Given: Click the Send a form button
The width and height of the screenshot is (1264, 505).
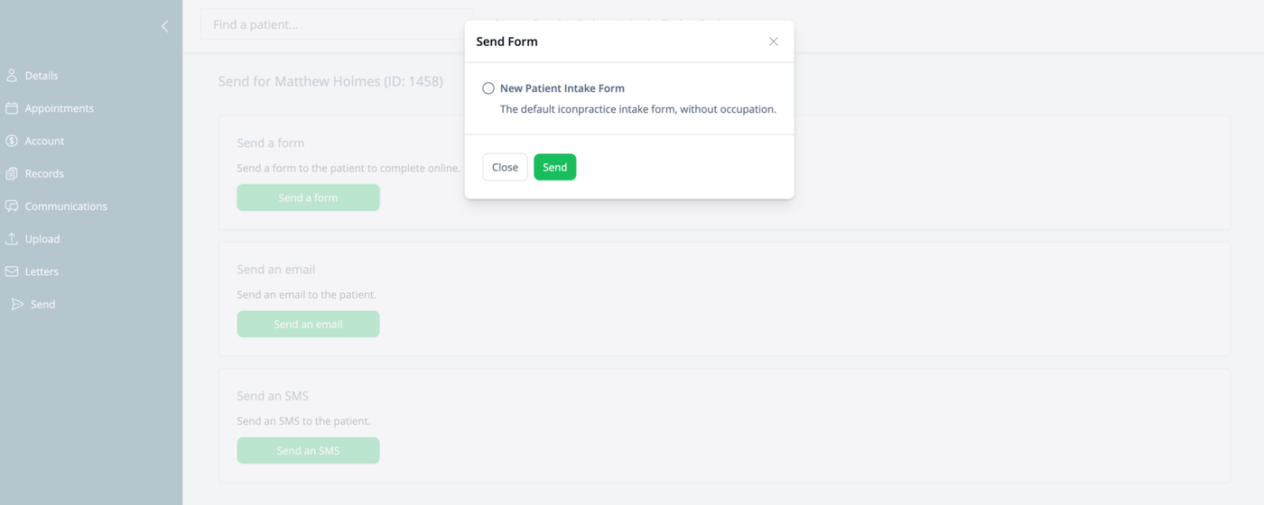Looking at the screenshot, I should pyautogui.click(x=308, y=197).
